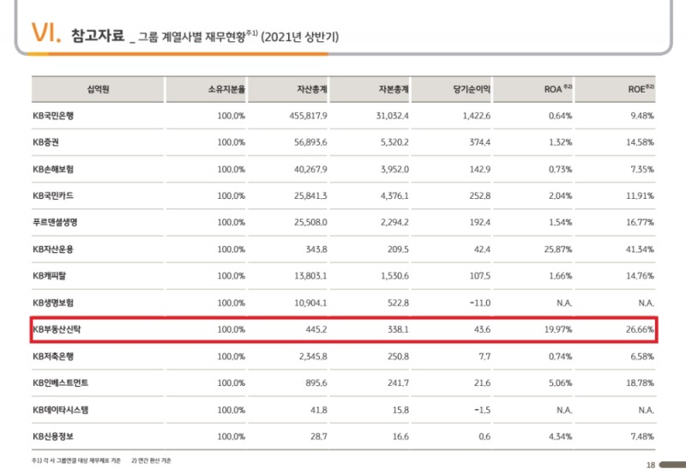This screenshot has width=686, height=475.
Task: Click net income value '-11.0'
Action: click(x=480, y=303)
